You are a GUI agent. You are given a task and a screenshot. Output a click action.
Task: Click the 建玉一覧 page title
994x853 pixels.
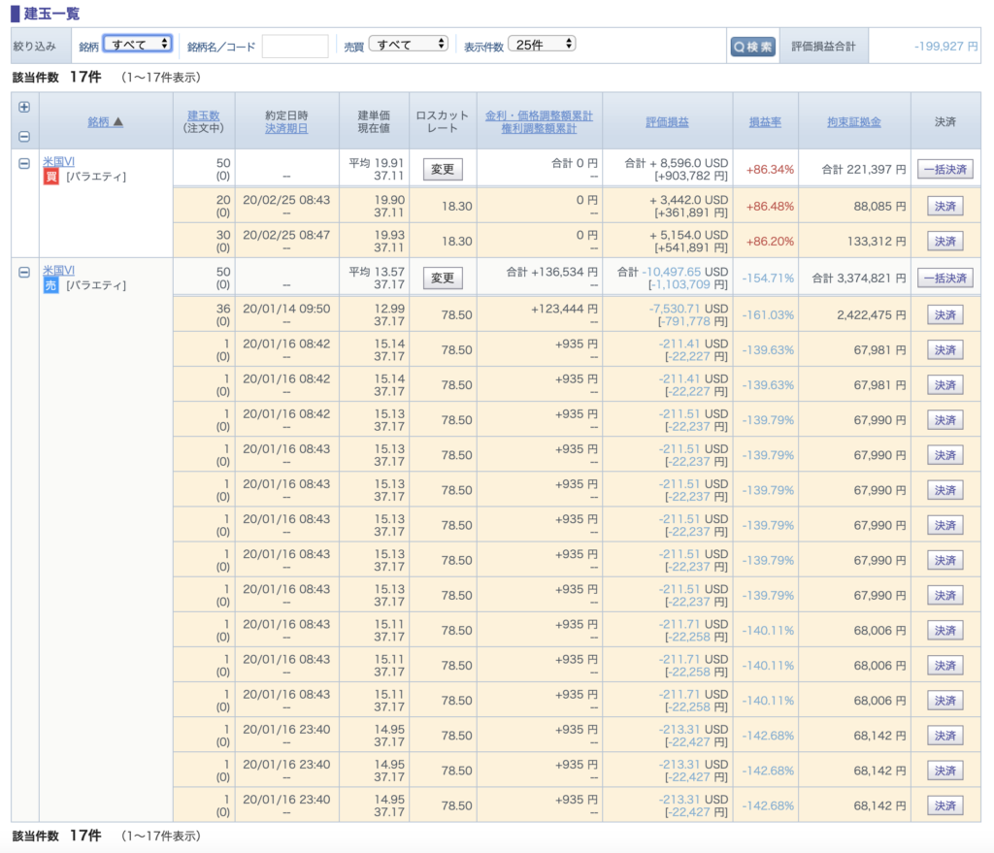tap(51, 14)
